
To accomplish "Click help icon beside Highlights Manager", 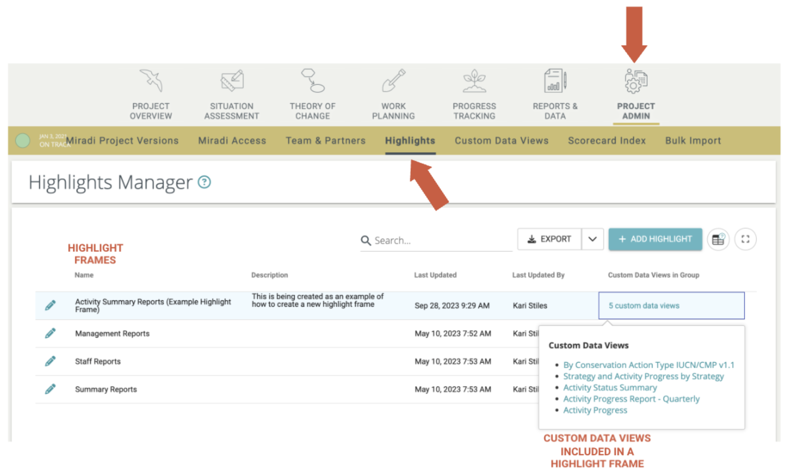I will 204,182.
